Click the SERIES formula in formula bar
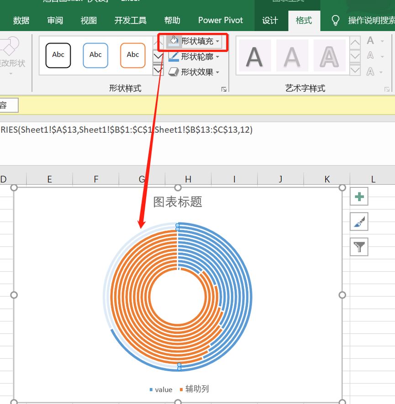This screenshot has height=404, width=395. (x=126, y=129)
